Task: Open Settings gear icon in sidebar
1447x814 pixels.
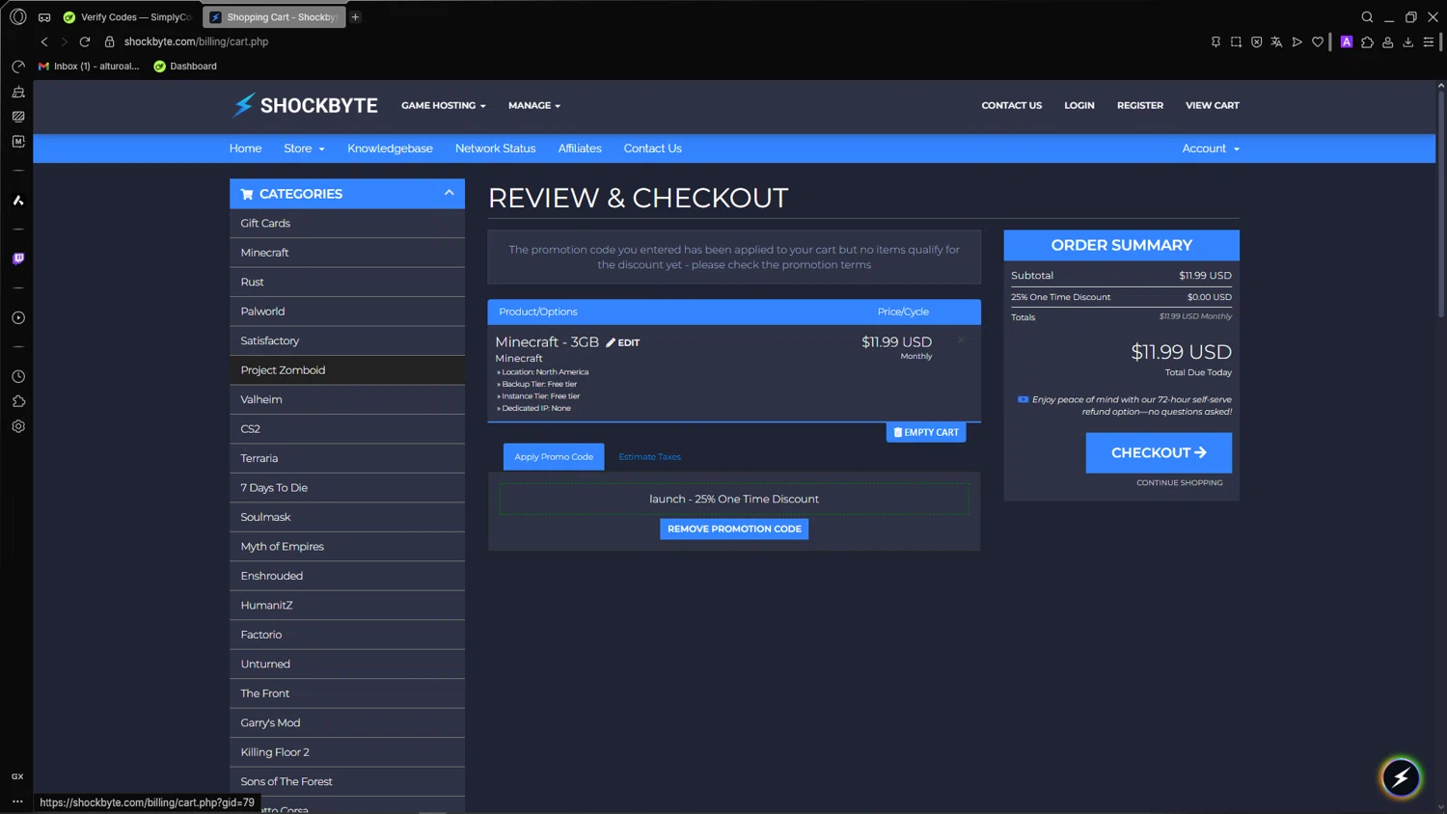Action: [x=18, y=426]
